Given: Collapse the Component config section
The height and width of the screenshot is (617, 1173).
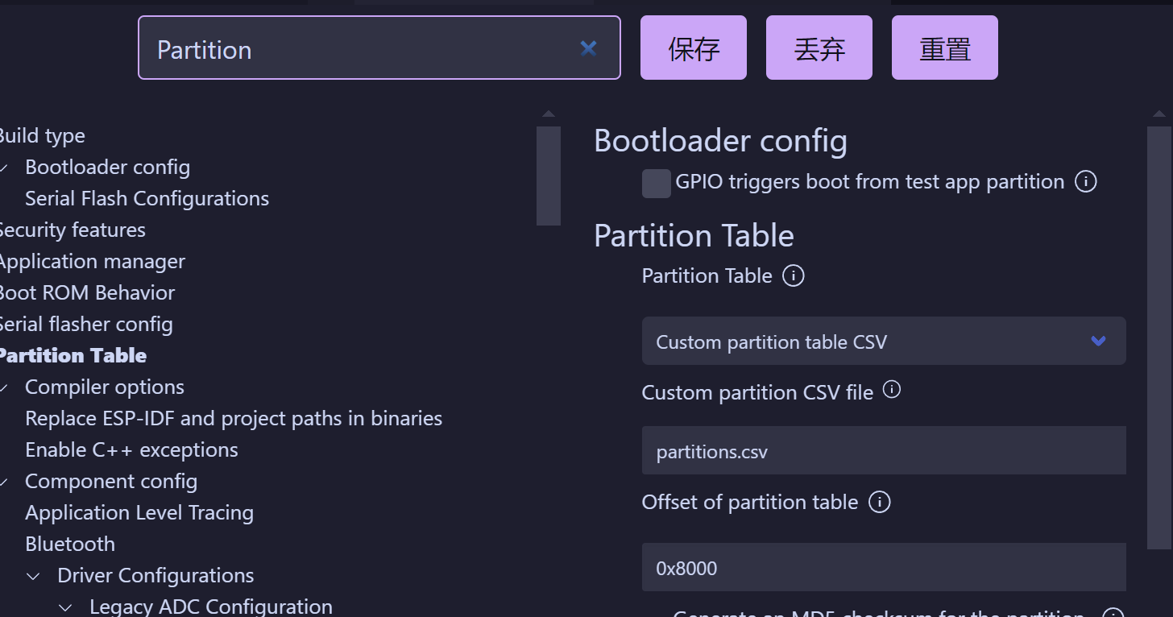Looking at the screenshot, I should pyautogui.click(x=5, y=482).
